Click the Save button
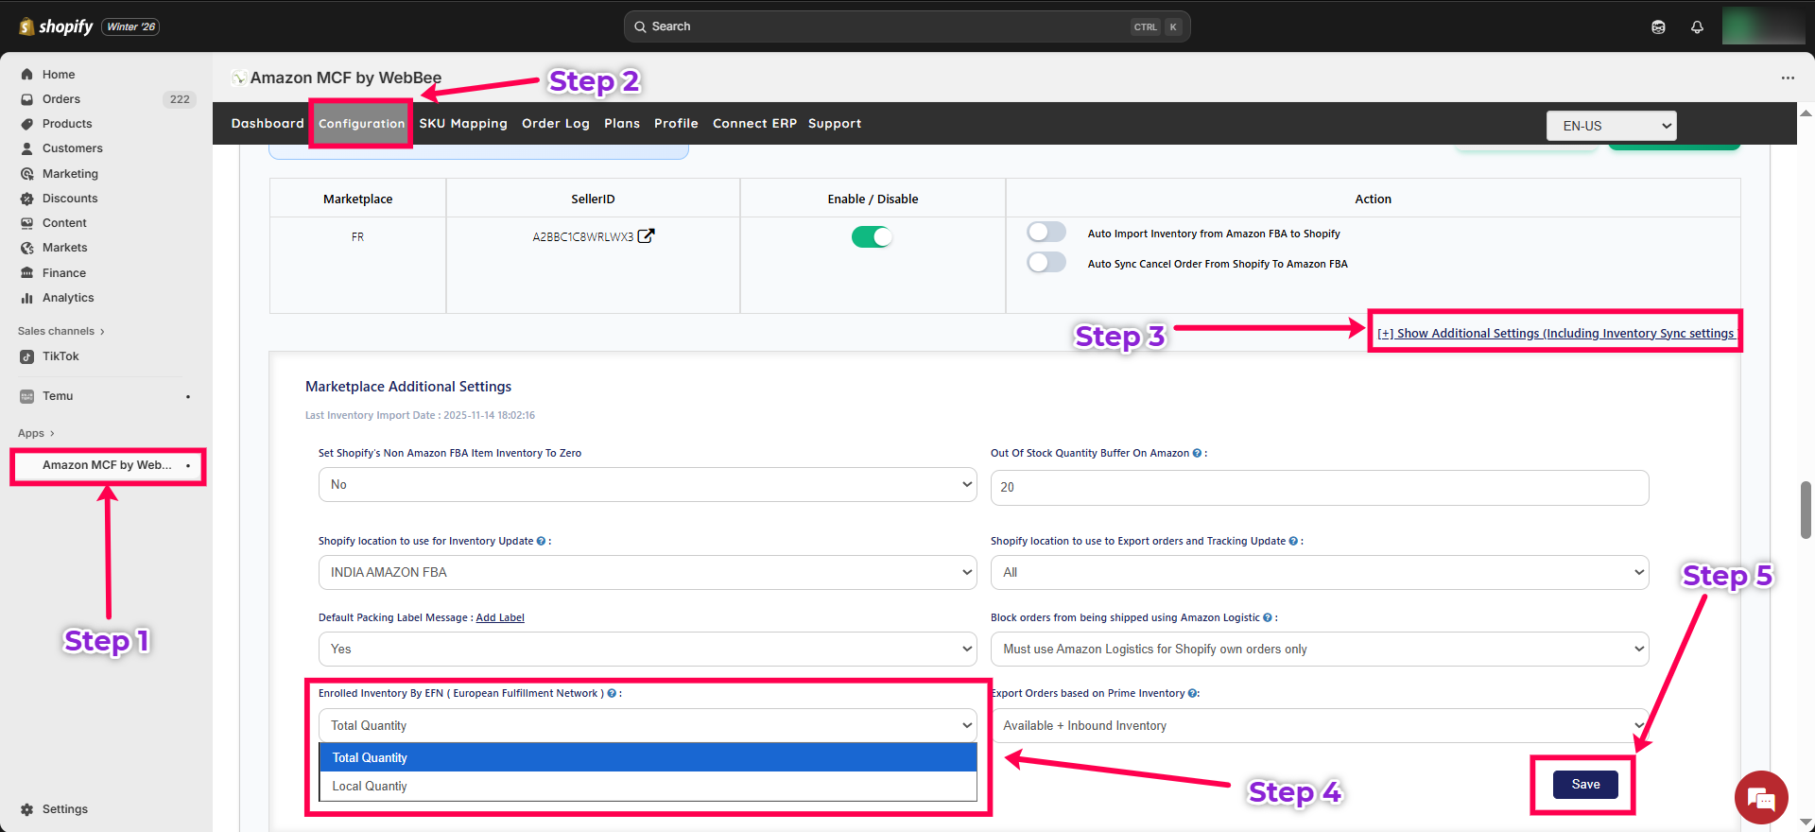The image size is (1815, 832). (1585, 785)
